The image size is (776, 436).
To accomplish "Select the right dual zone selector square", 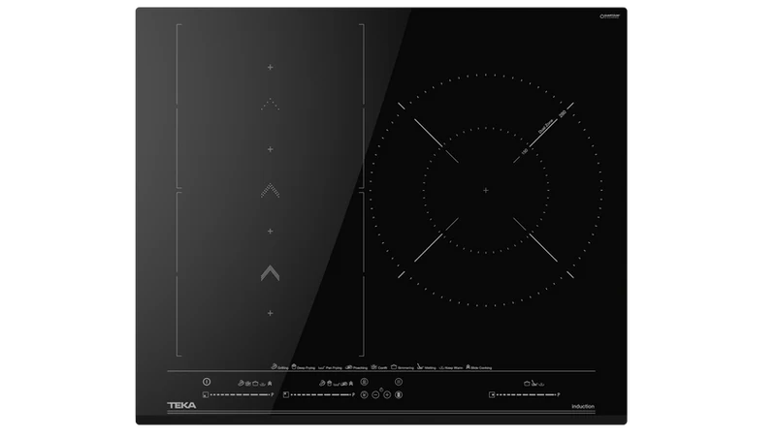I will [x=492, y=394].
